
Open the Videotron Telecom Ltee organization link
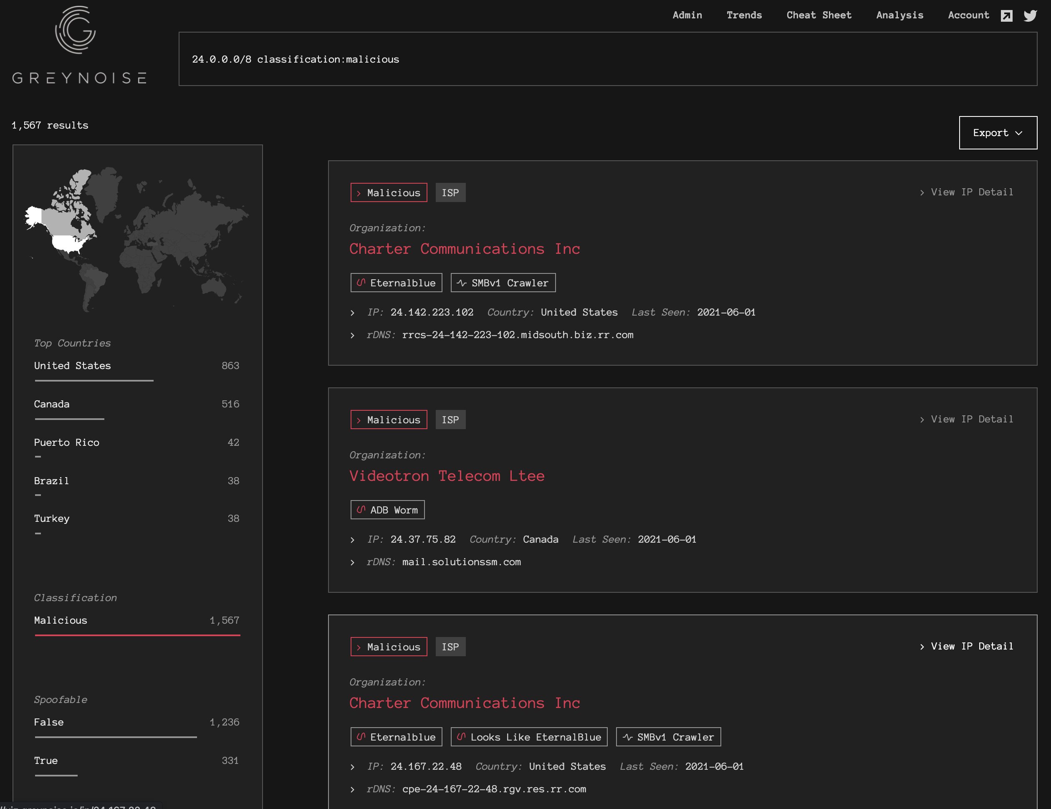(447, 476)
